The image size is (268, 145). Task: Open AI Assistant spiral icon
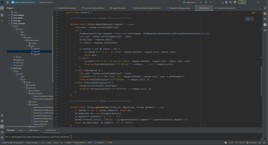226,2
